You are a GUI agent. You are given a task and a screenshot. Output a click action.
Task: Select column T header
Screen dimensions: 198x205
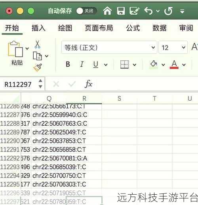154,98
